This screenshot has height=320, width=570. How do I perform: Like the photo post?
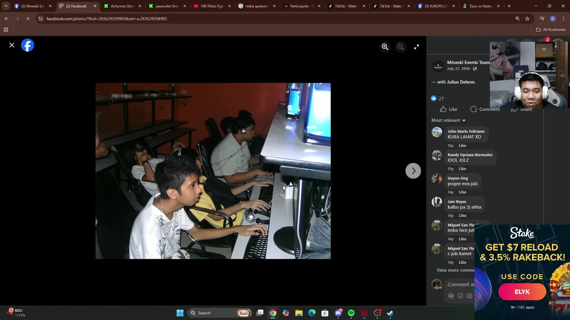tap(448, 109)
